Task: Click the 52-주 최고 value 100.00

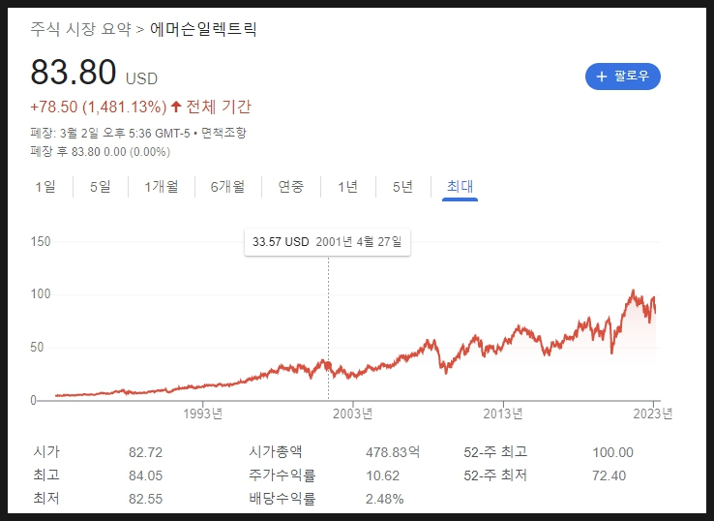Action: coord(613,452)
